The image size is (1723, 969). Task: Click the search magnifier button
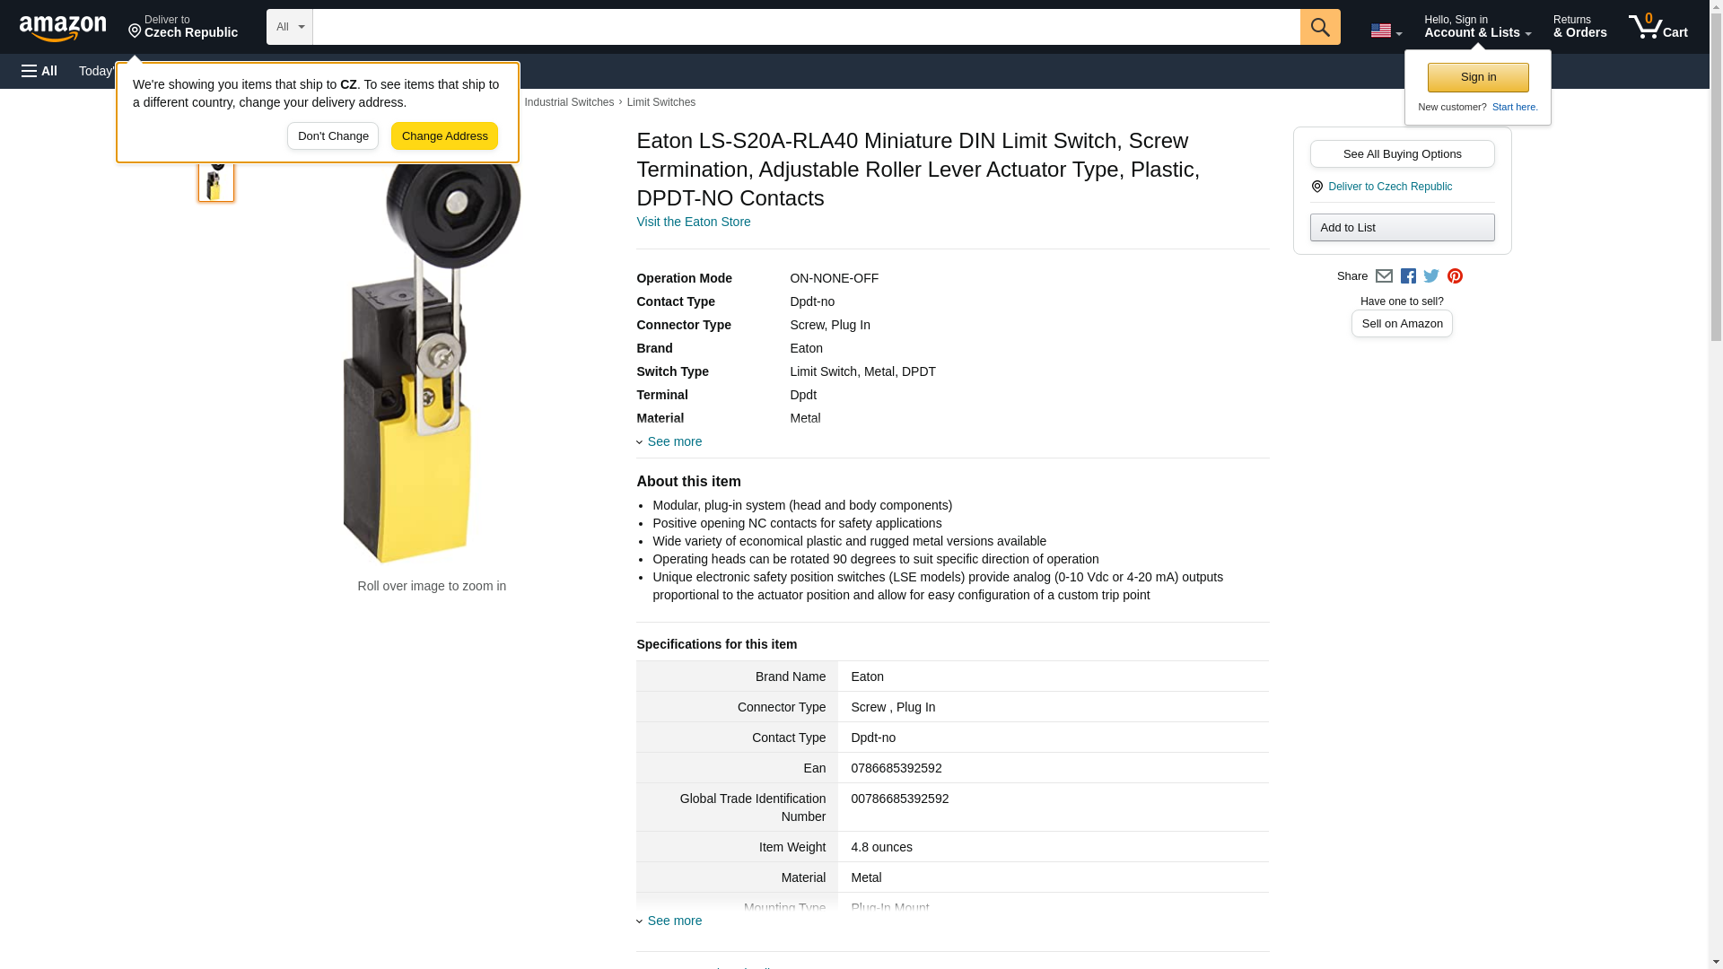(1319, 27)
